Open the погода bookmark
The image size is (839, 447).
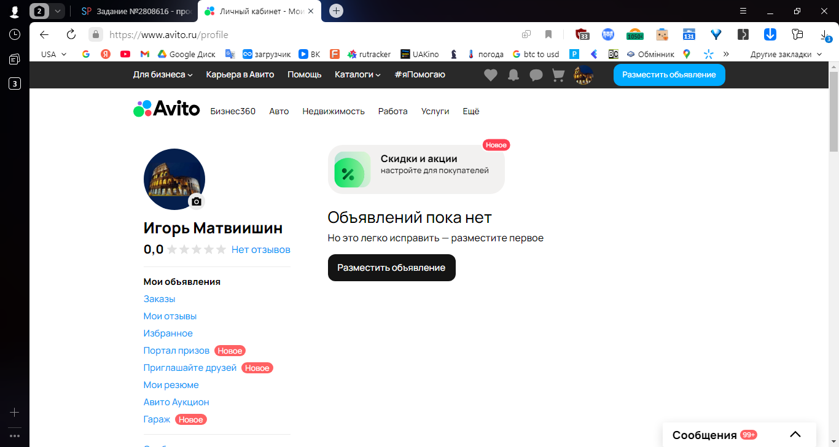pos(485,54)
